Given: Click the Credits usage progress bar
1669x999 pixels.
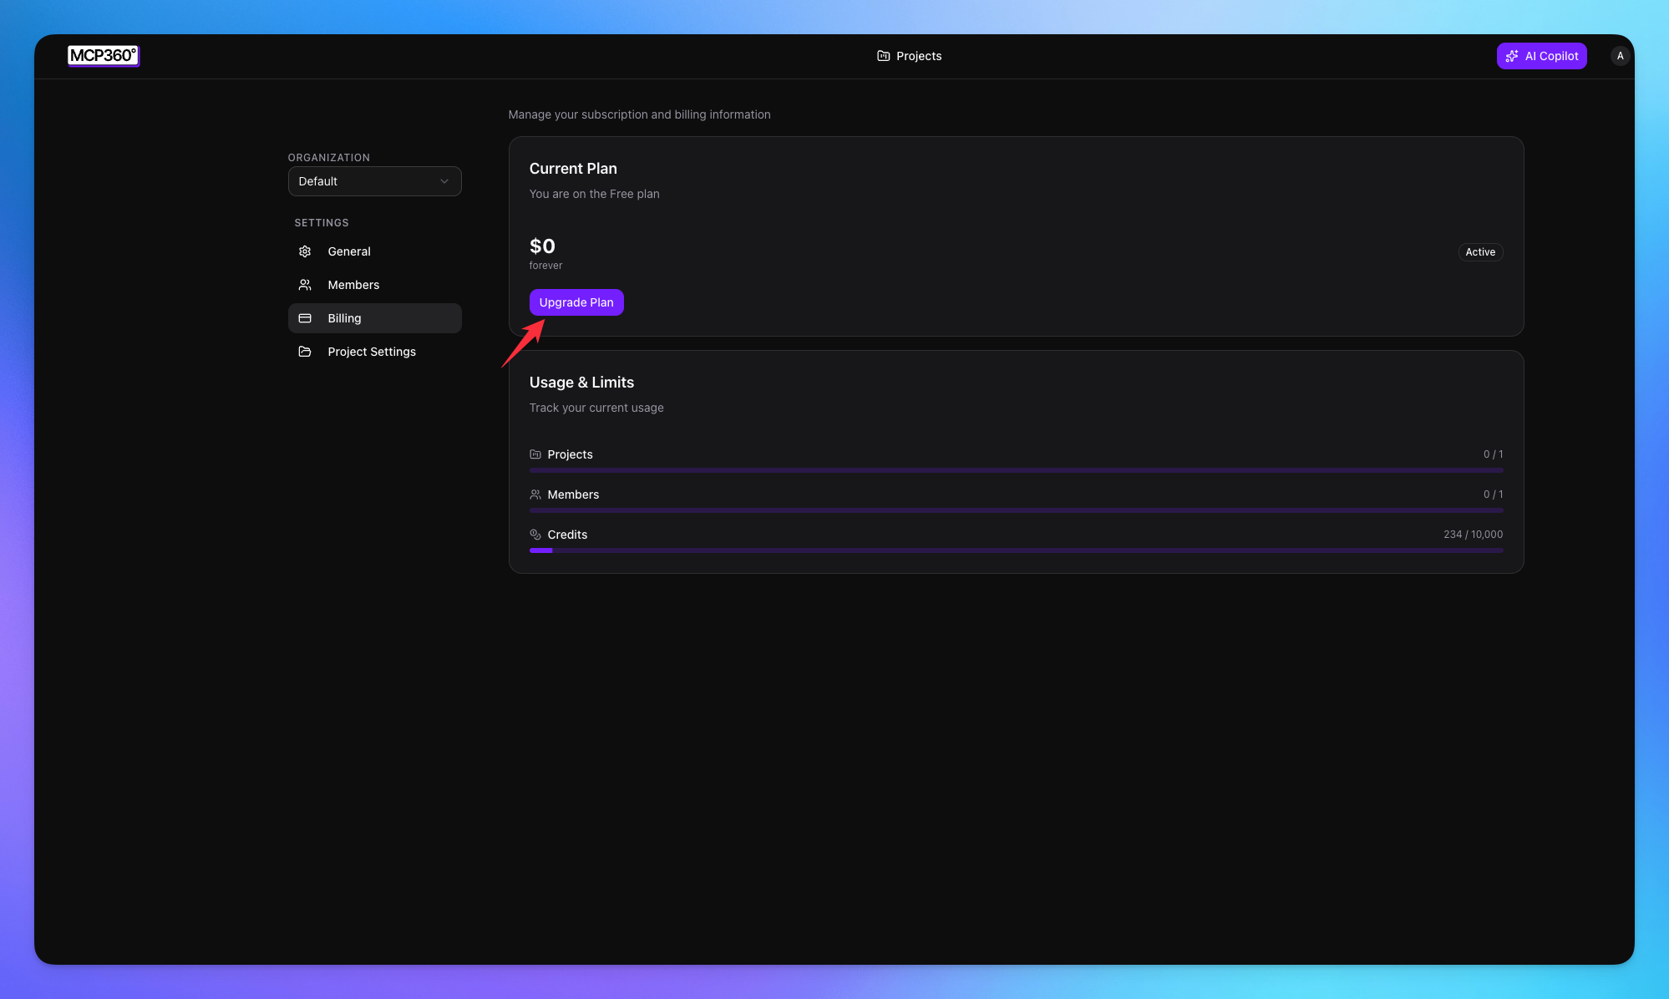Looking at the screenshot, I should click(x=1016, y=550).
